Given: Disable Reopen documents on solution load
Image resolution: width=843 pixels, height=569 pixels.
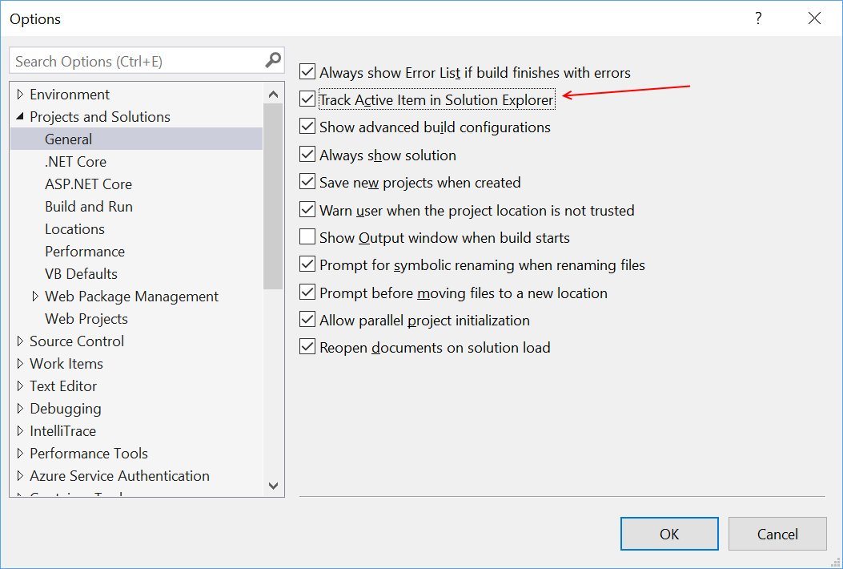Looking at the screenshot, I should [x=307, y=348].
